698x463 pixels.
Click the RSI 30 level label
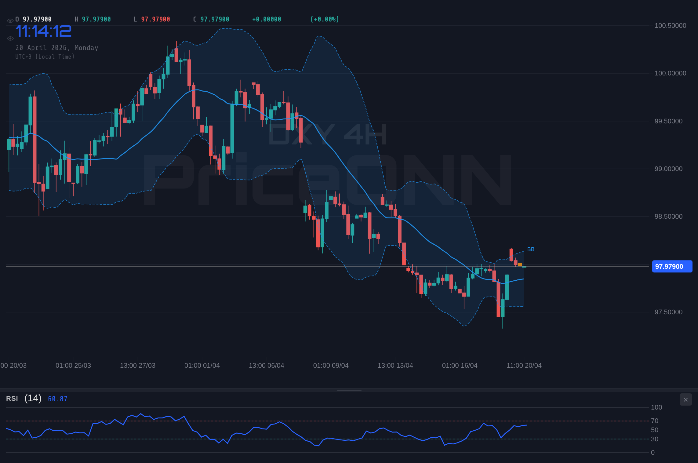tap(655, 439)
